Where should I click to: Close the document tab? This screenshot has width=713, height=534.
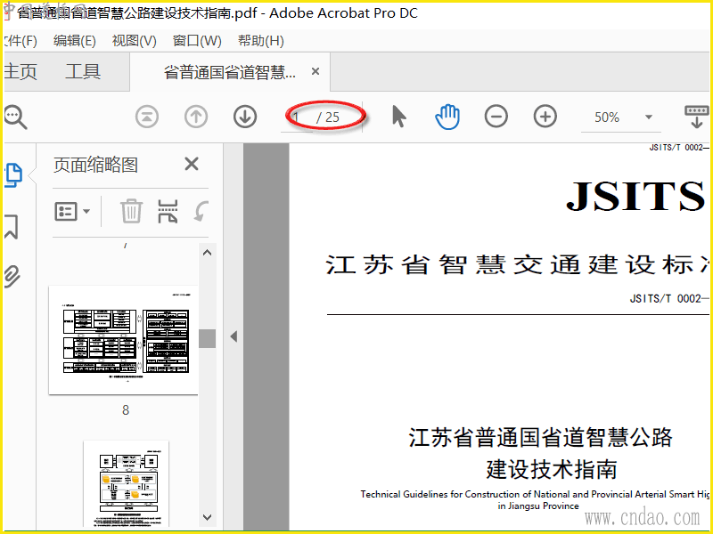pyautogui.click(x=316, y=71)
